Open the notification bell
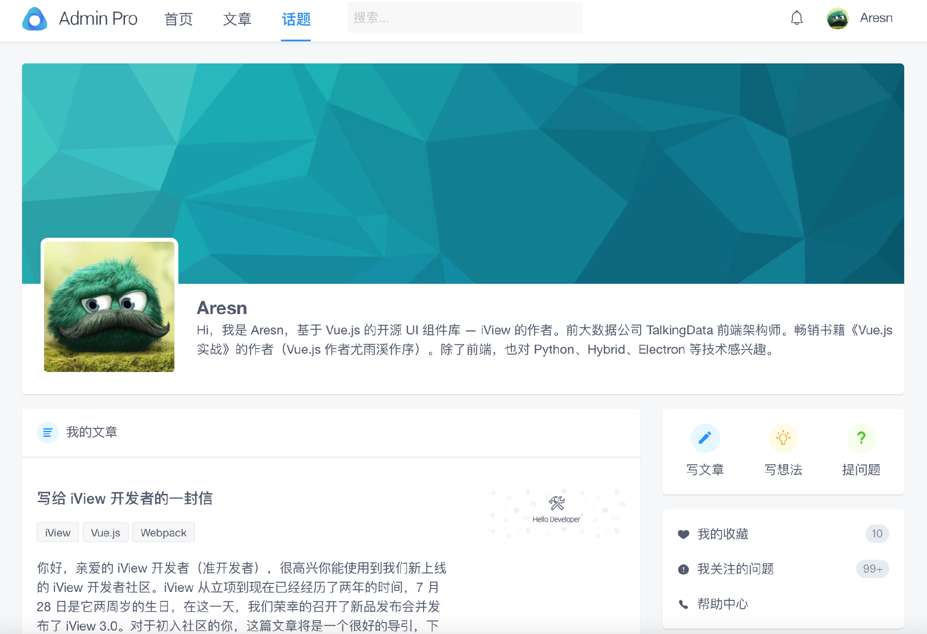The image size is (927, 634). point(797,18)
